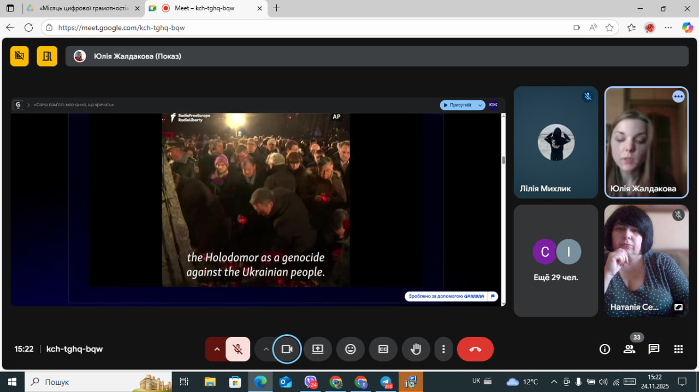Expand video settings arrow beside camera
The height and width of the screenshot is (392, 699).
point(266,349)
